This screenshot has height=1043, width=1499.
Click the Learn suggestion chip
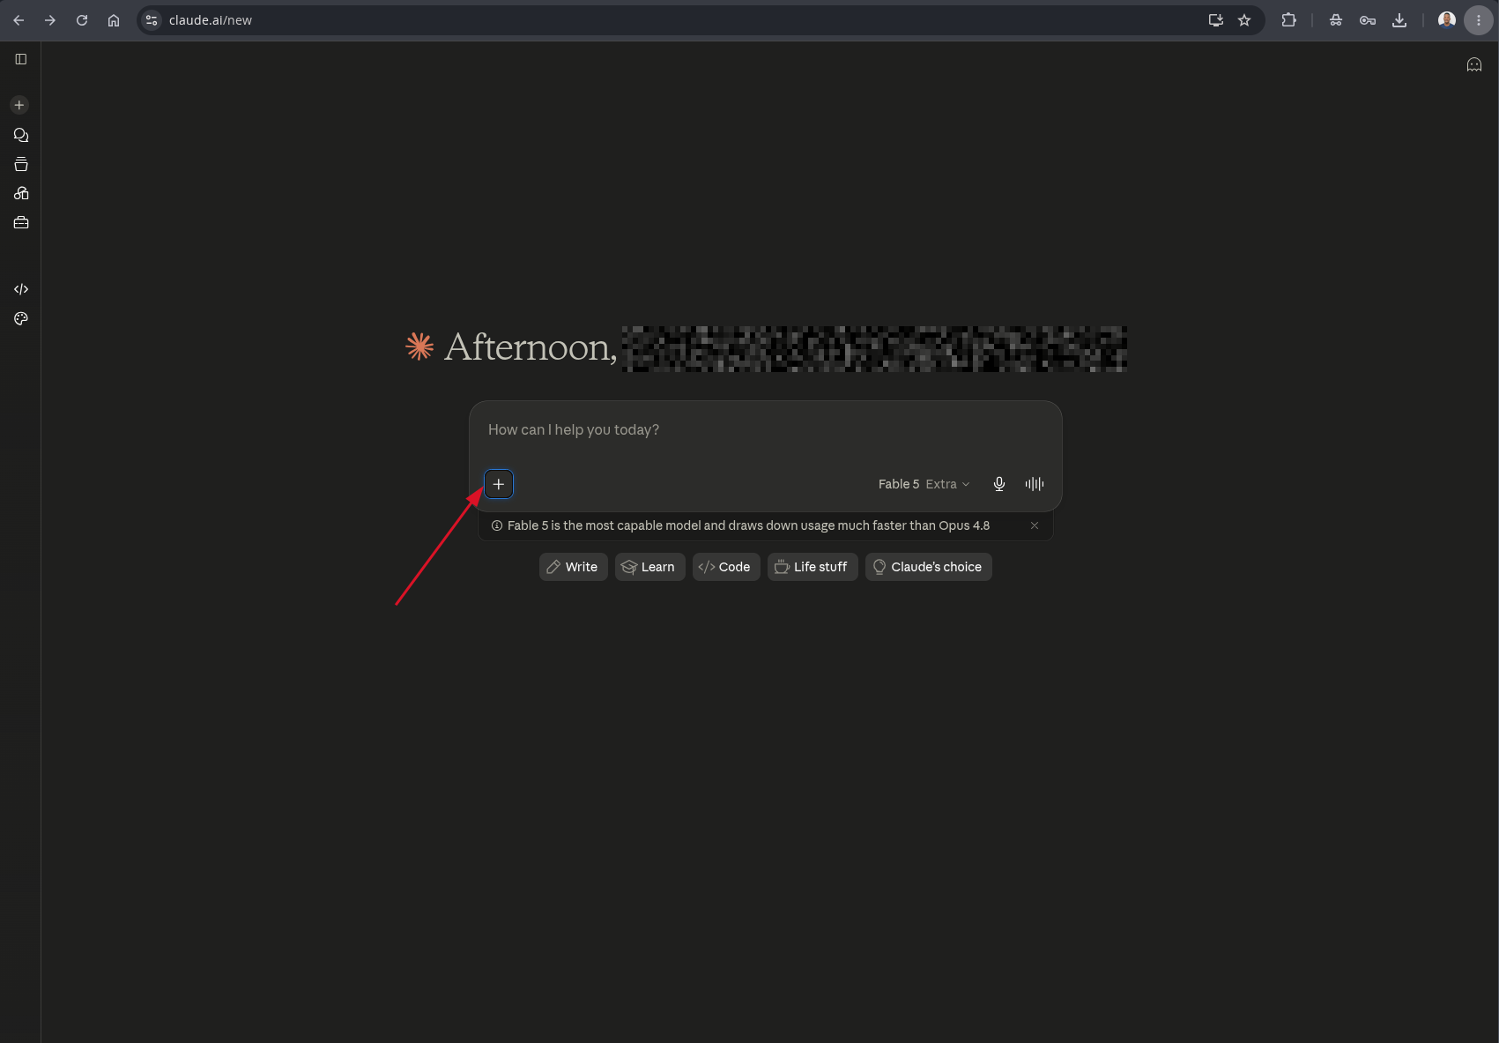click(649, 567)
